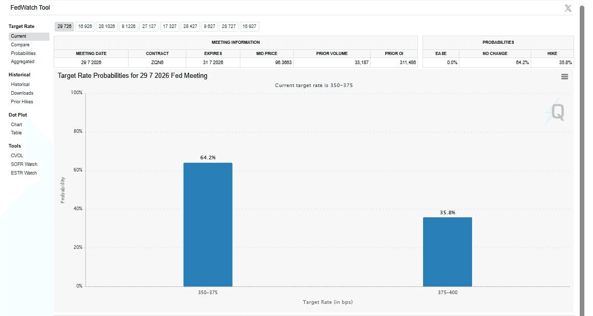Click the QuikStrike Q logo watermark
The height and width of the screenshot is (316, 593).
coord(556,111)
